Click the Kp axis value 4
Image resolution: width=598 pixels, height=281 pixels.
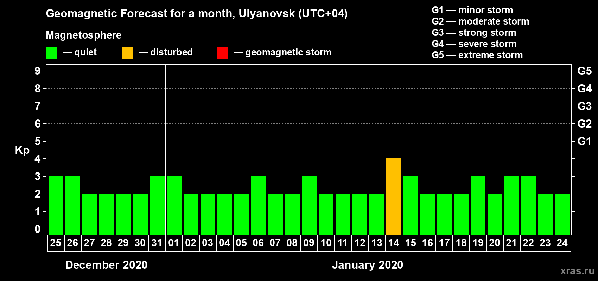click(37, 159)
